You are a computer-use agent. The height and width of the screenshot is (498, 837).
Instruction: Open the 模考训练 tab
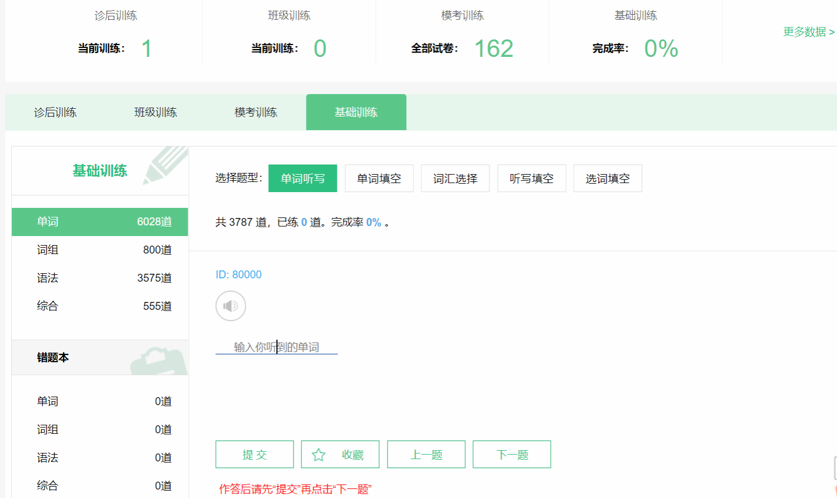tap(256, 113)
